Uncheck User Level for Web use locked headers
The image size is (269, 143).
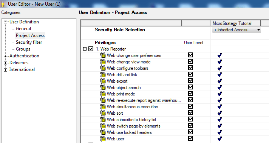190,132
